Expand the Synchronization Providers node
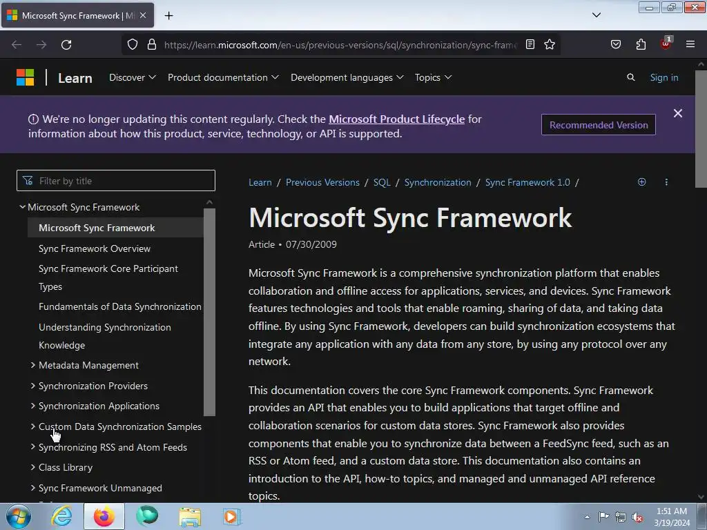Screen dimensions: 707x530 coord(33,386)
